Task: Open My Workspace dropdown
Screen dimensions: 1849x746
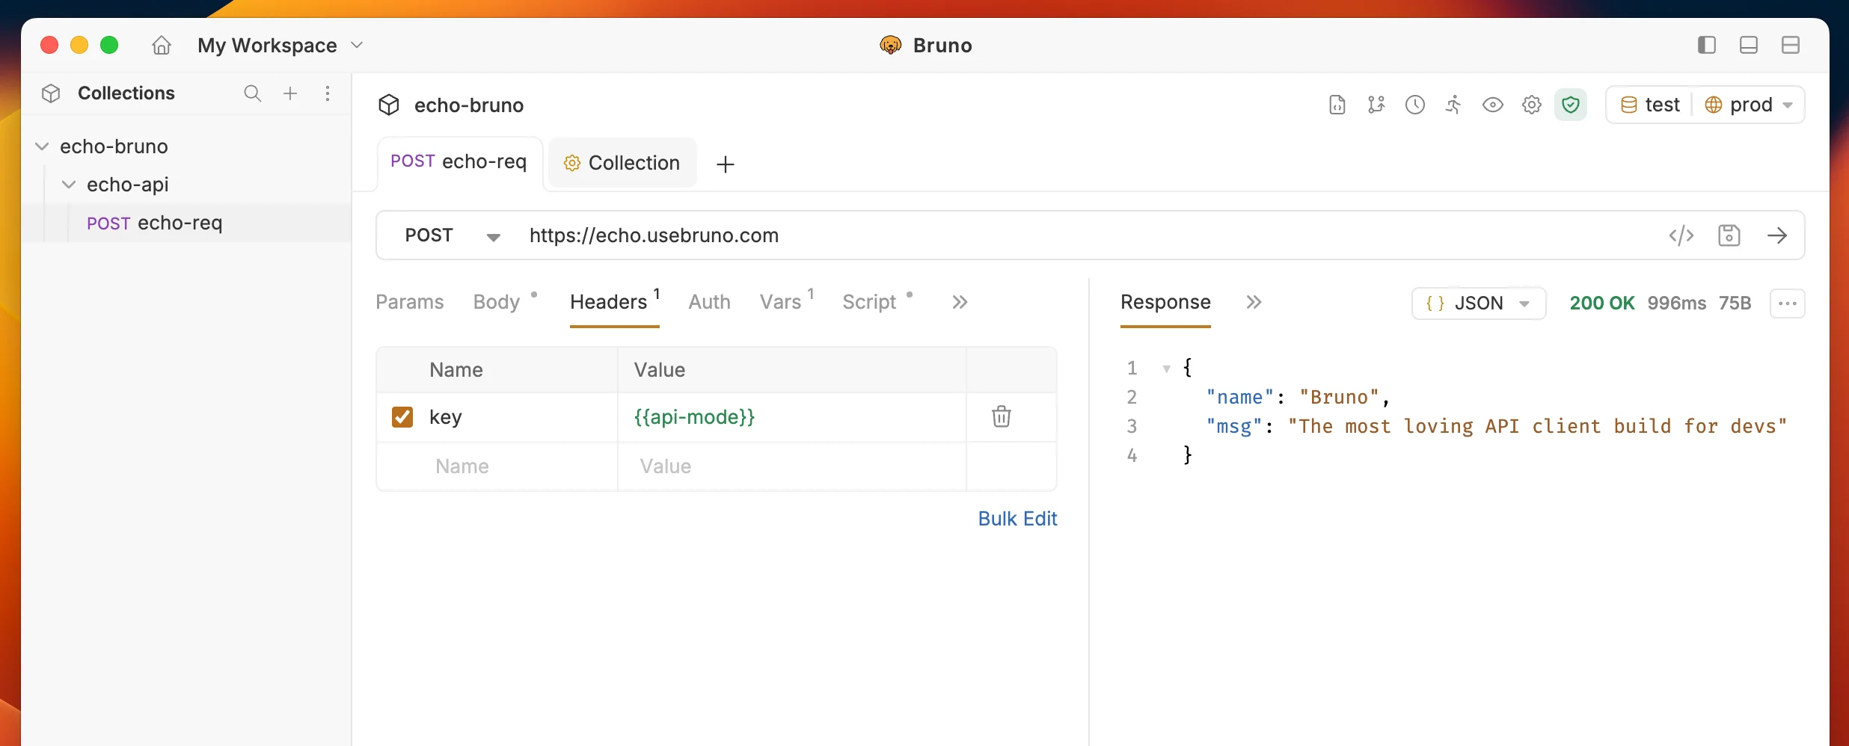Action: [x=280, y=46]
